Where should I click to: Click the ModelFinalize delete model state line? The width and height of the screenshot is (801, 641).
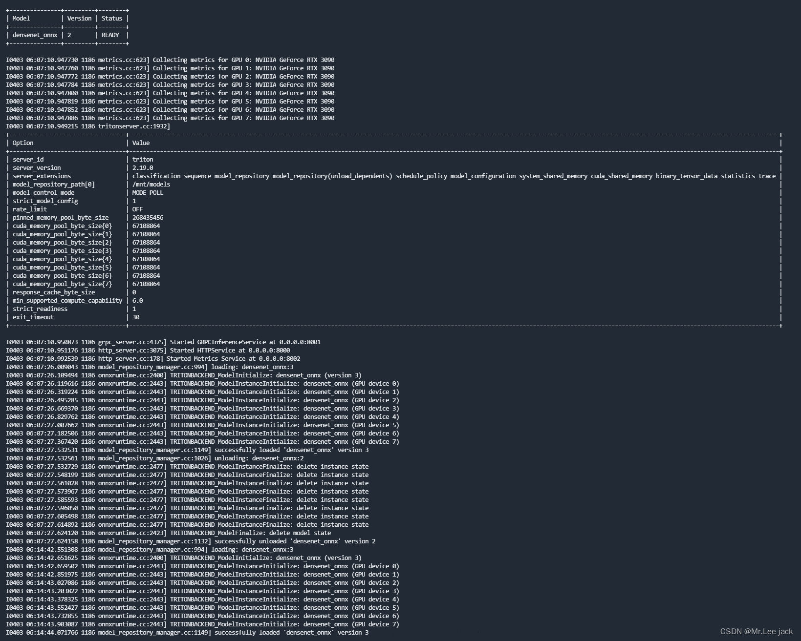coord(169,533)
